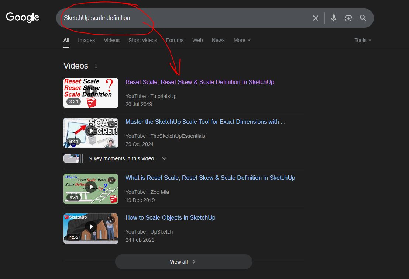Open the TutorialsUp Reset Scale video thumbnail
The height and width of the screenshot is (279, 409).
click(x=91, y=93)
